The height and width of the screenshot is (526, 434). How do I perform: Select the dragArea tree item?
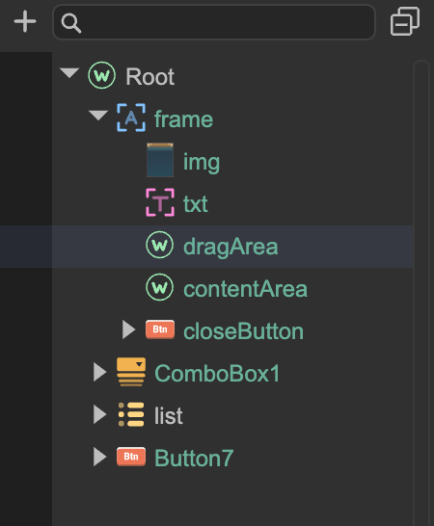point(206,247)
